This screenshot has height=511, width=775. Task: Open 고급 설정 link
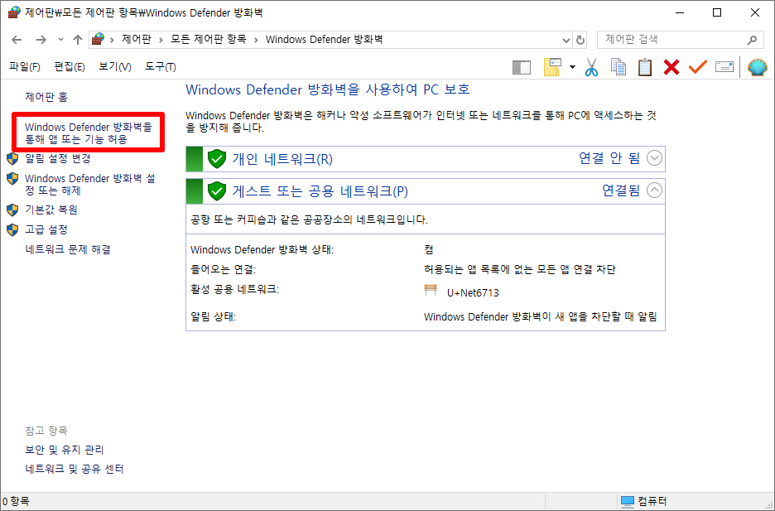coord(46,229)
